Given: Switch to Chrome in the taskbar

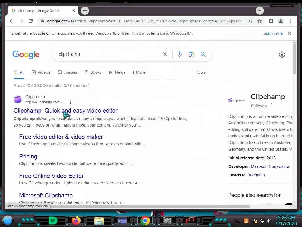Looking at the screenshot, I should [145, 220].
